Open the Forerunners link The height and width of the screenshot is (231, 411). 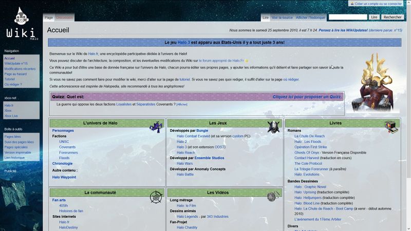click(68, 152)
